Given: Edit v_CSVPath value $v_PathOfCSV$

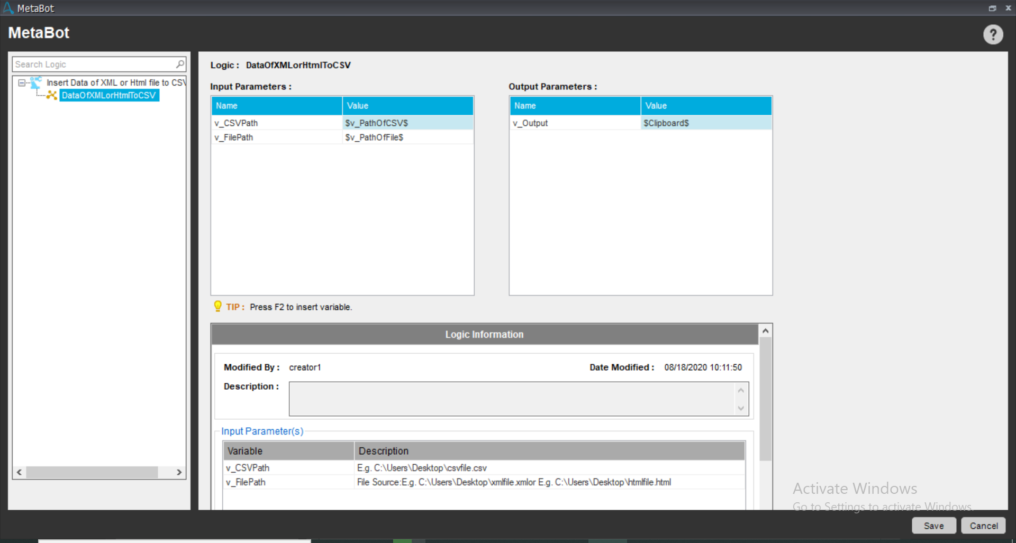Looking at the screenshot, I should (x=407, y=123).
